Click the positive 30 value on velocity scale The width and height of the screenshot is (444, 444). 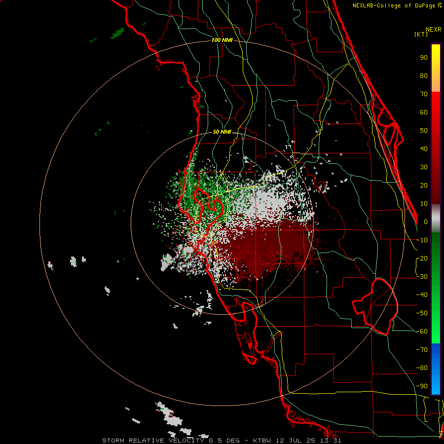[424, 167]
